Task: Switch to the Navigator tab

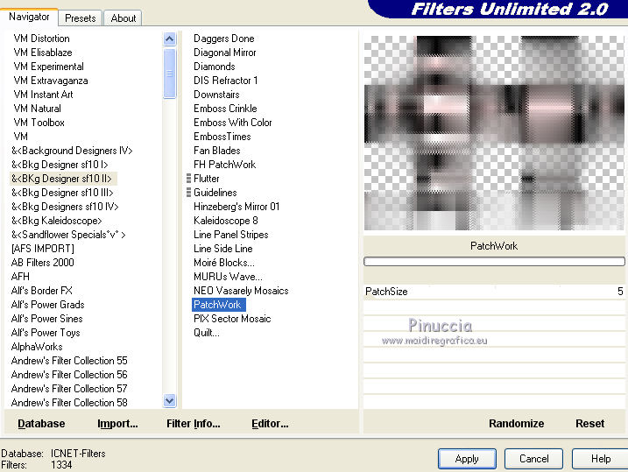Action: click(29, 17)
